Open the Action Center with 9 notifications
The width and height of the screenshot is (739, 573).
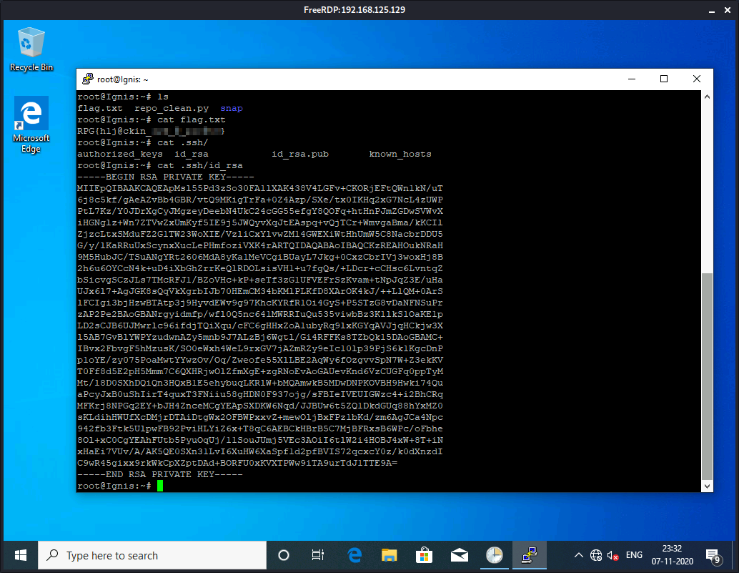[x=713, y=555]
